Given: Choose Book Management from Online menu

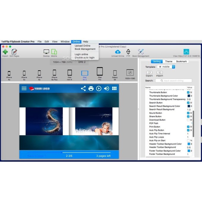Looking at the screenshot, I should [x=85, y=49].
